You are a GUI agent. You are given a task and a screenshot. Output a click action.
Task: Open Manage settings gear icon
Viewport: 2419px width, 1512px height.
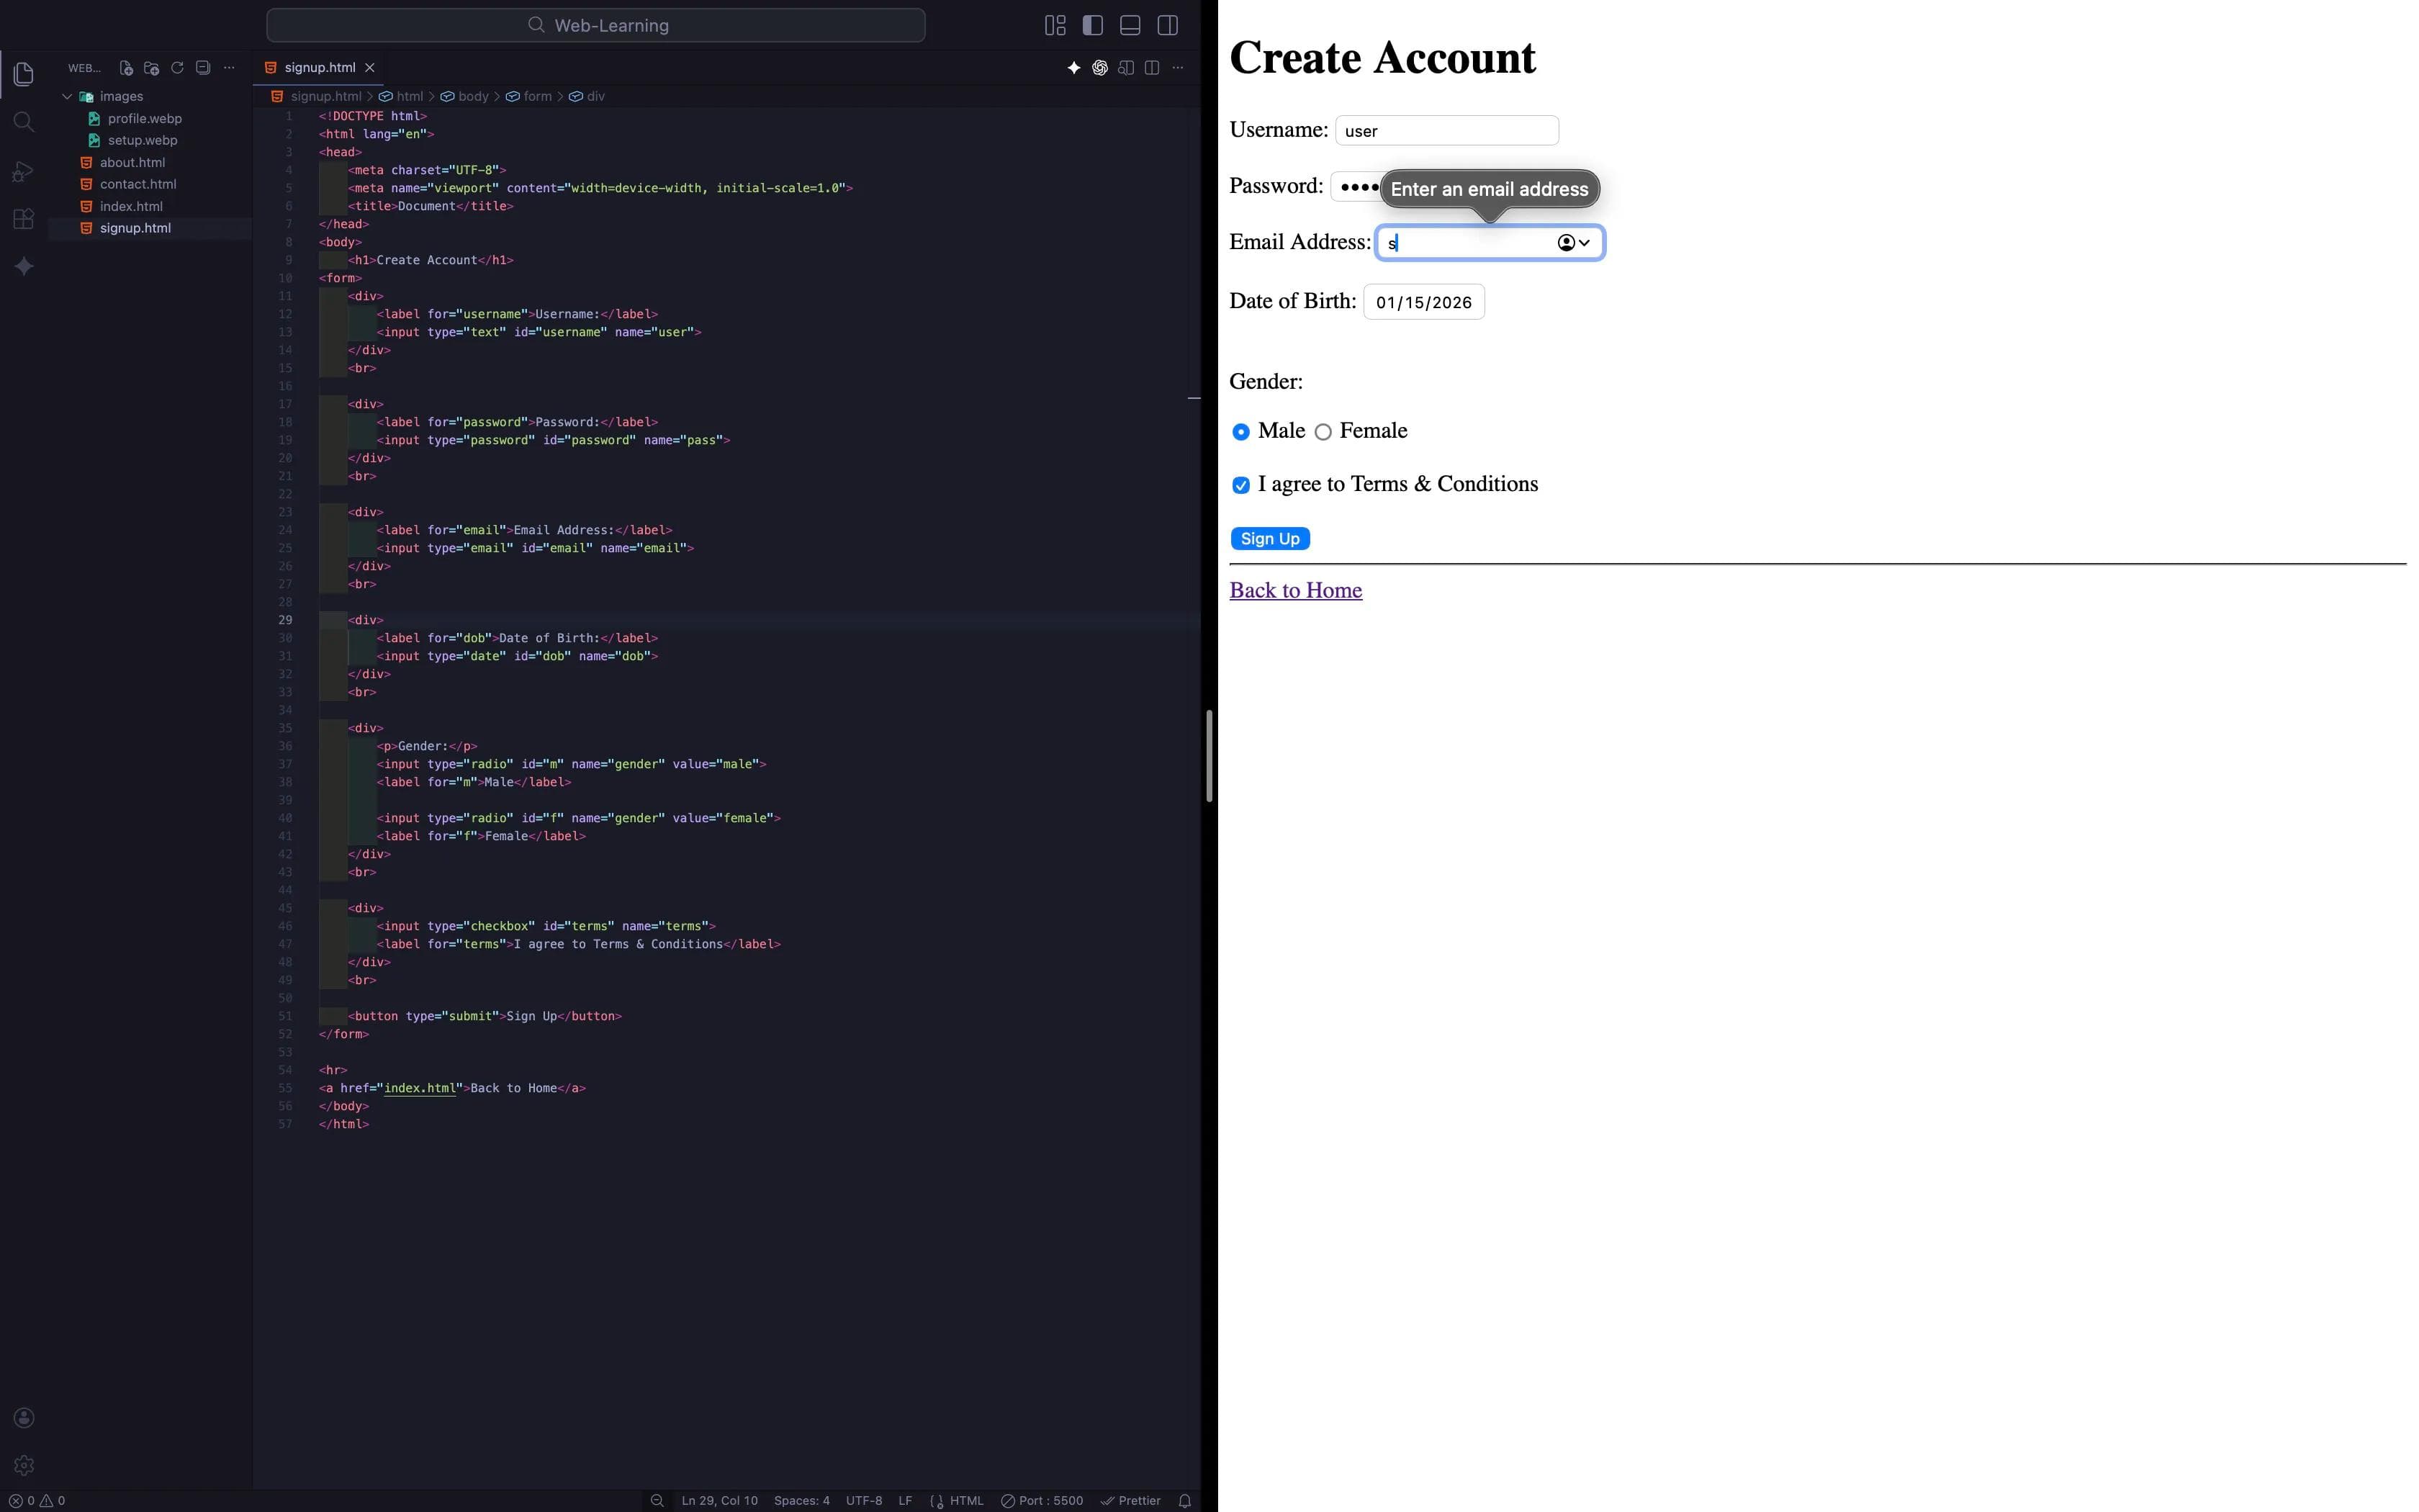click(24, 1465)
